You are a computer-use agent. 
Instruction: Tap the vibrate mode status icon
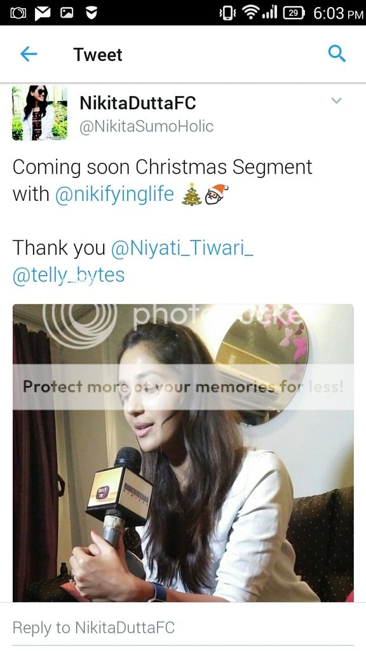pos(227,14)
